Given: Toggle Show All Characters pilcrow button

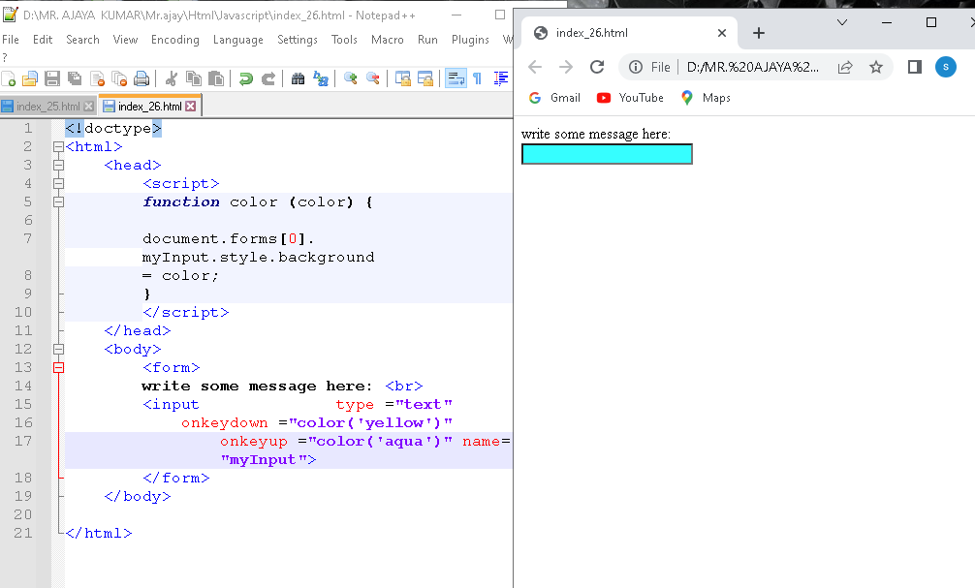Looking at the screenshot, I should 477,79.
